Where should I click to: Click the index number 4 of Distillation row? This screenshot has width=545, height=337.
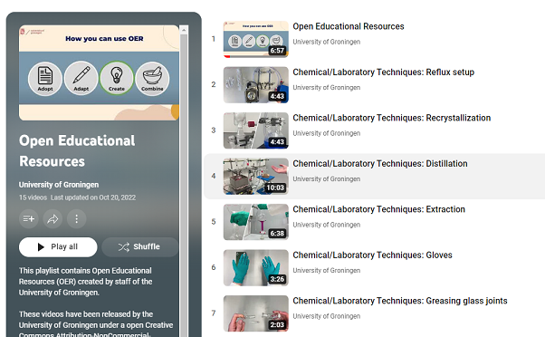coord(214,176)
